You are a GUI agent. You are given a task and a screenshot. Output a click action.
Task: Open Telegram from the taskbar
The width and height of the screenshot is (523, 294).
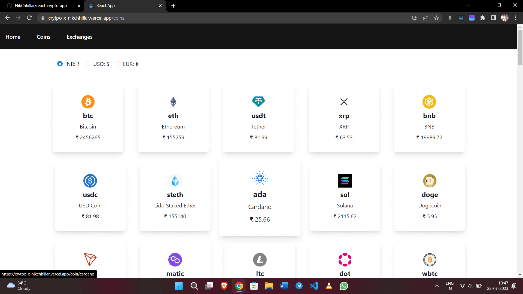(299, 286)
